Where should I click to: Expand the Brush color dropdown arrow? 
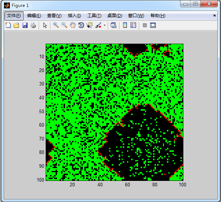[104, 25]
